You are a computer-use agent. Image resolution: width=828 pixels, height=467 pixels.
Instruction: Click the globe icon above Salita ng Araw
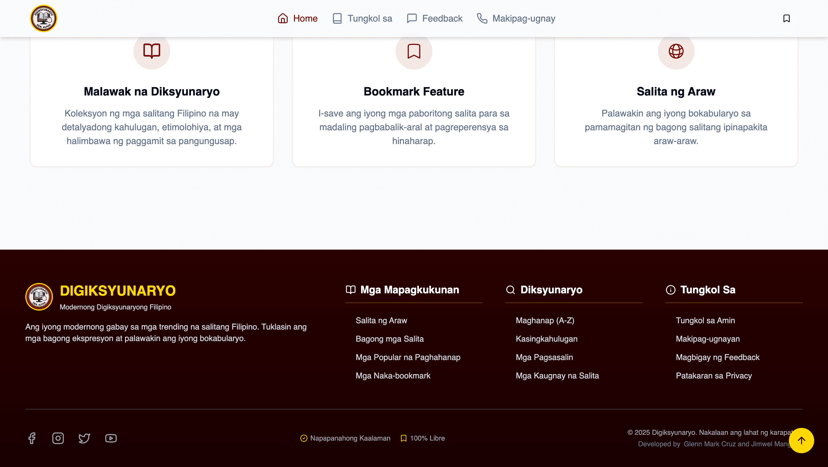[x=676, y=51]
